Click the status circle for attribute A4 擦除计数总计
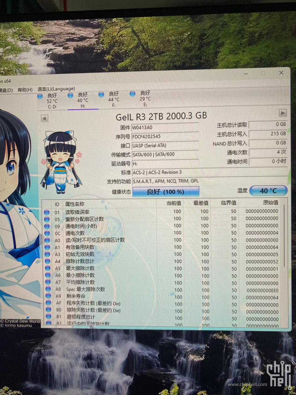 (x=48, y=261)
